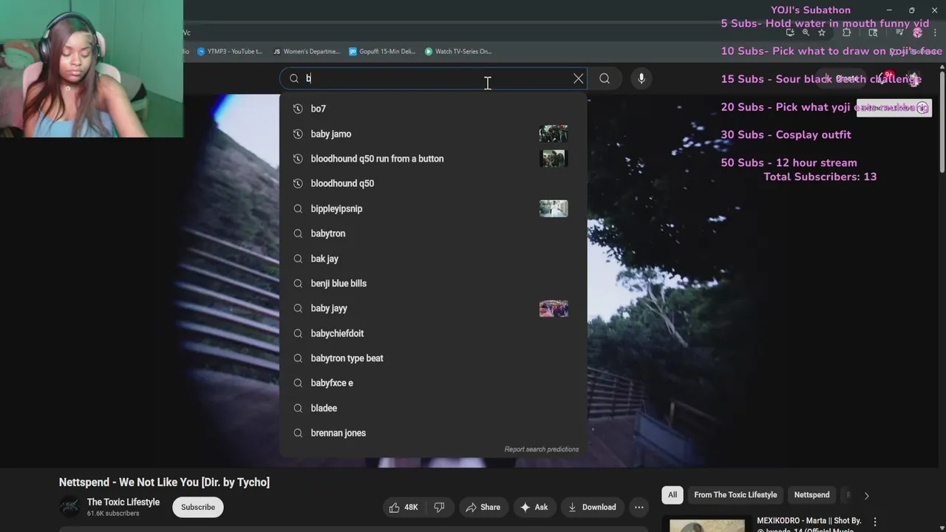Click the history icon beside 'bo7'

click(298, 109)
